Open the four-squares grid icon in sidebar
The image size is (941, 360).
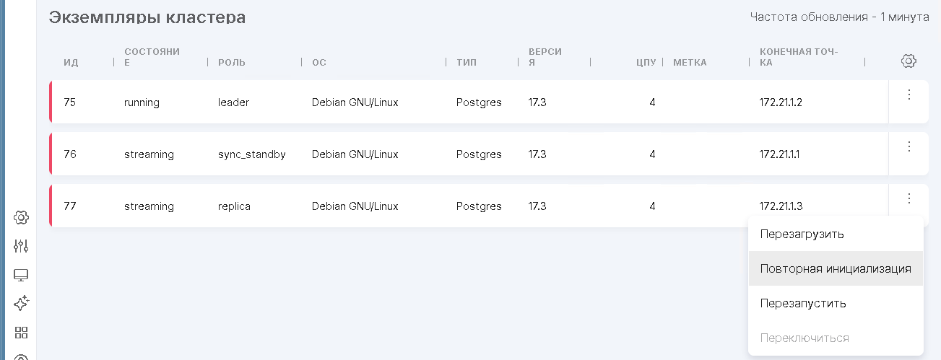coord(21,333)
